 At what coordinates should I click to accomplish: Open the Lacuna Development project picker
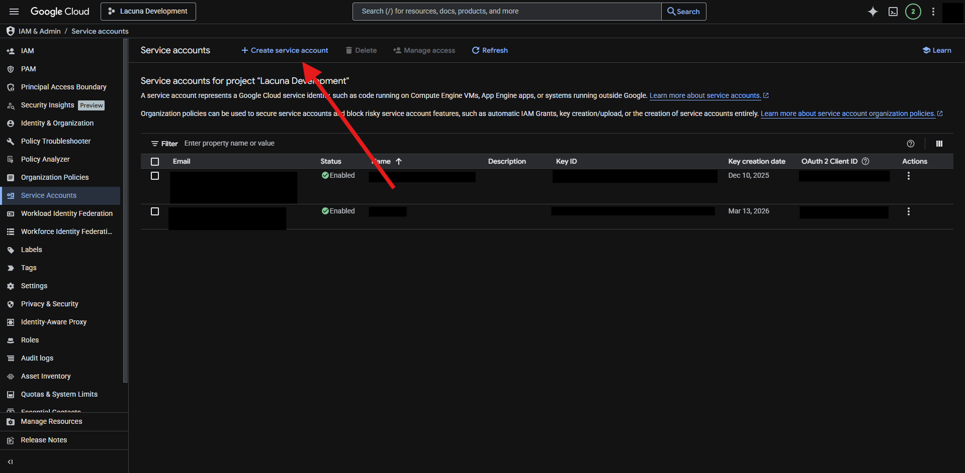148,12
